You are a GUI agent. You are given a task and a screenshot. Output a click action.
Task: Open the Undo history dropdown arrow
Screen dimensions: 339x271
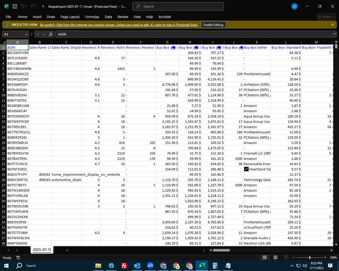[27, 6]
